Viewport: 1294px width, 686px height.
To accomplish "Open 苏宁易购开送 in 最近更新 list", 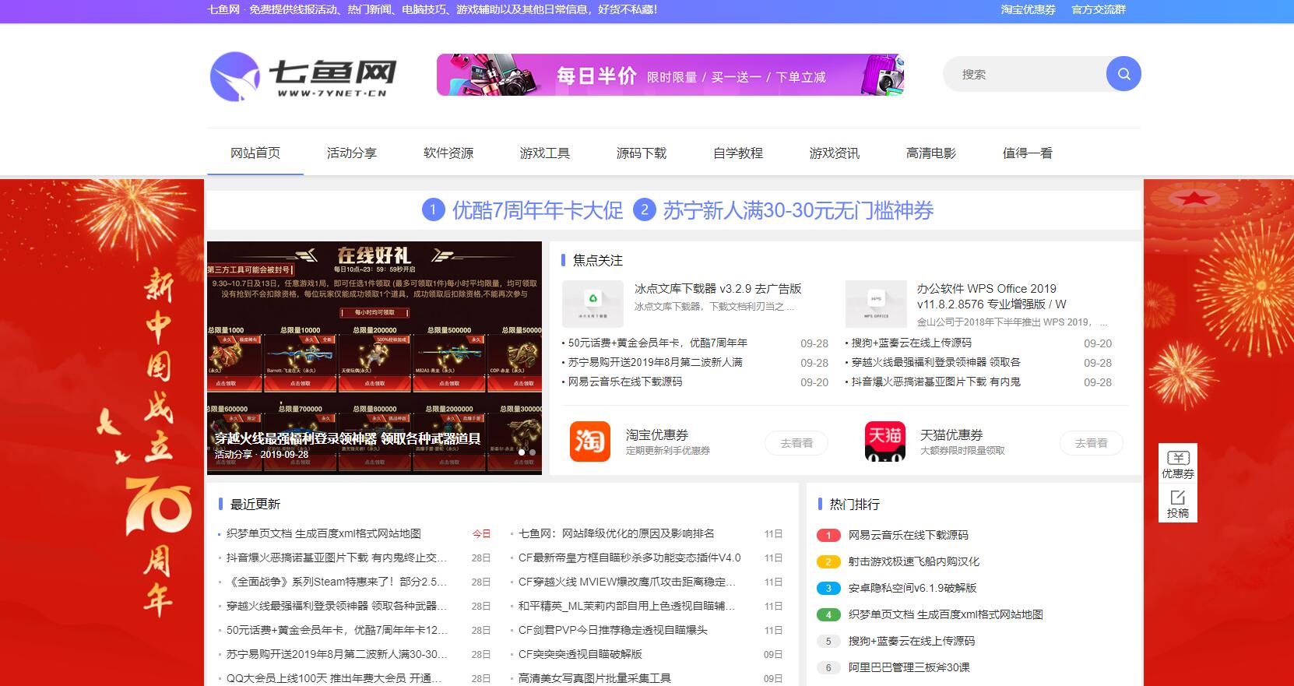I will (x=336, y=654).
